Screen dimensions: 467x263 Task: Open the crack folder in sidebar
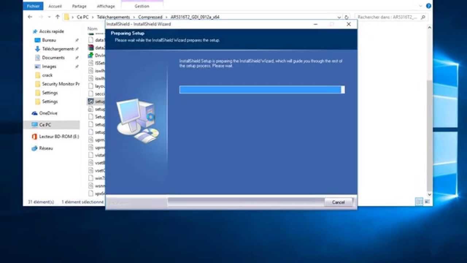pos(47,75)
